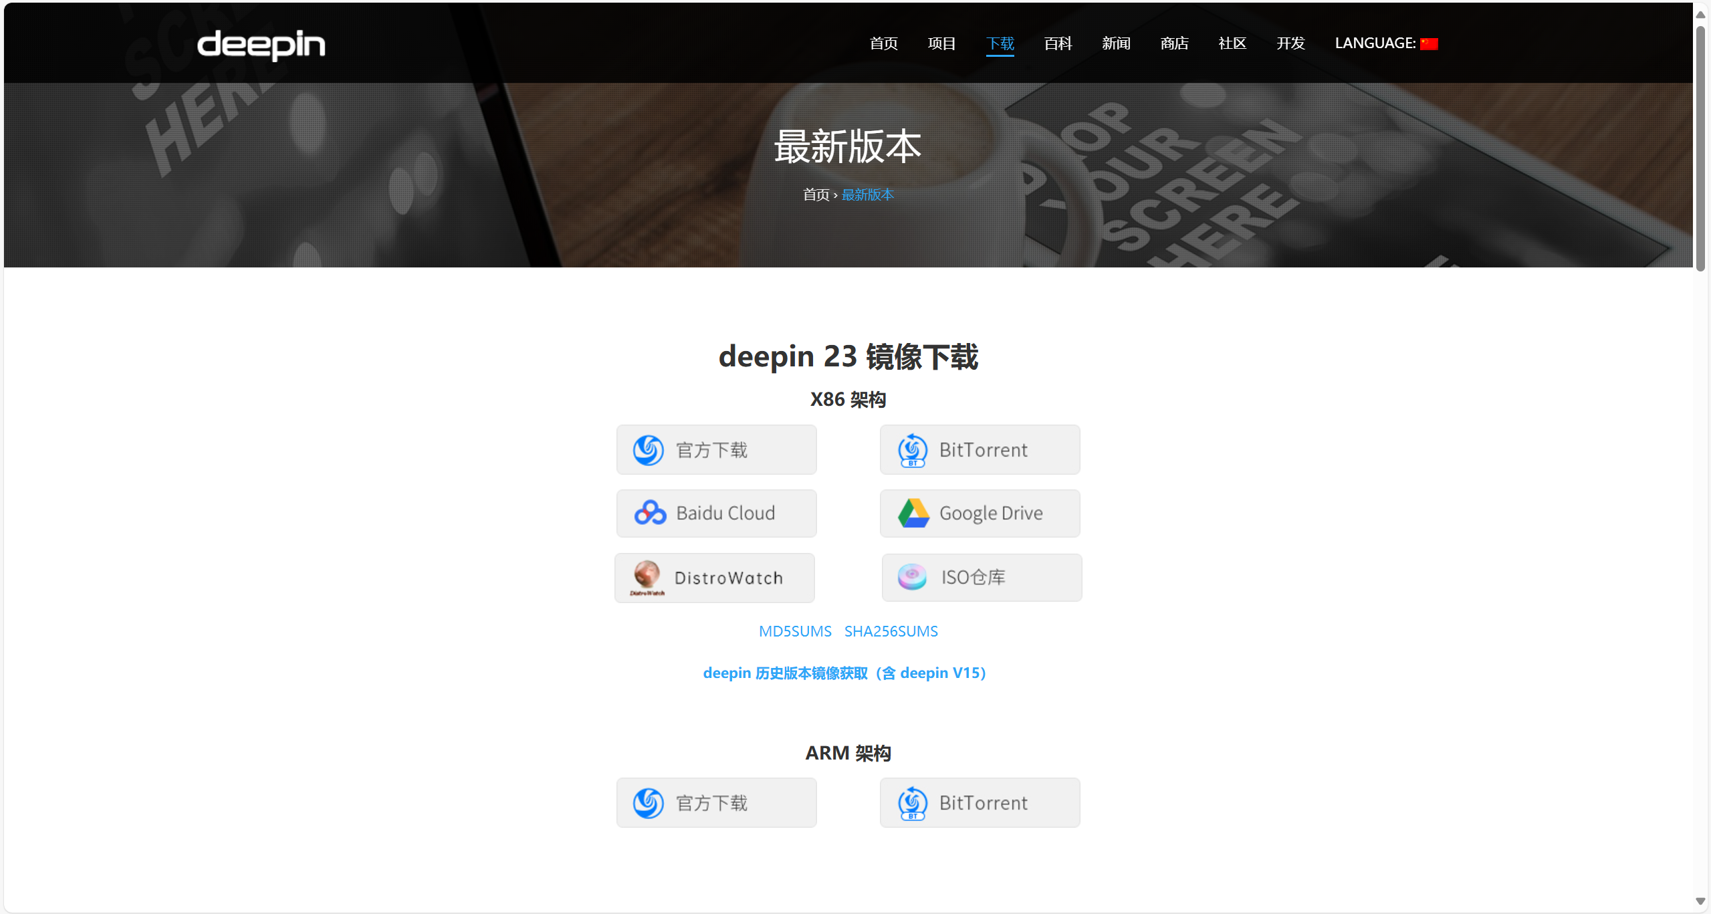Open the 开发 menu item
Image resolution: width=1711 pixels, height=914 pixels.
[1291, 43]
